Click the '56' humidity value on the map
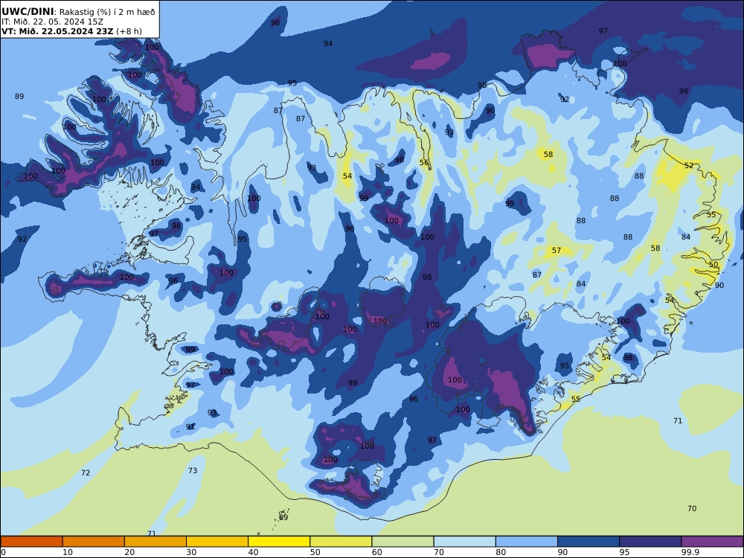 pyautogui.click(x=424, y=162)
